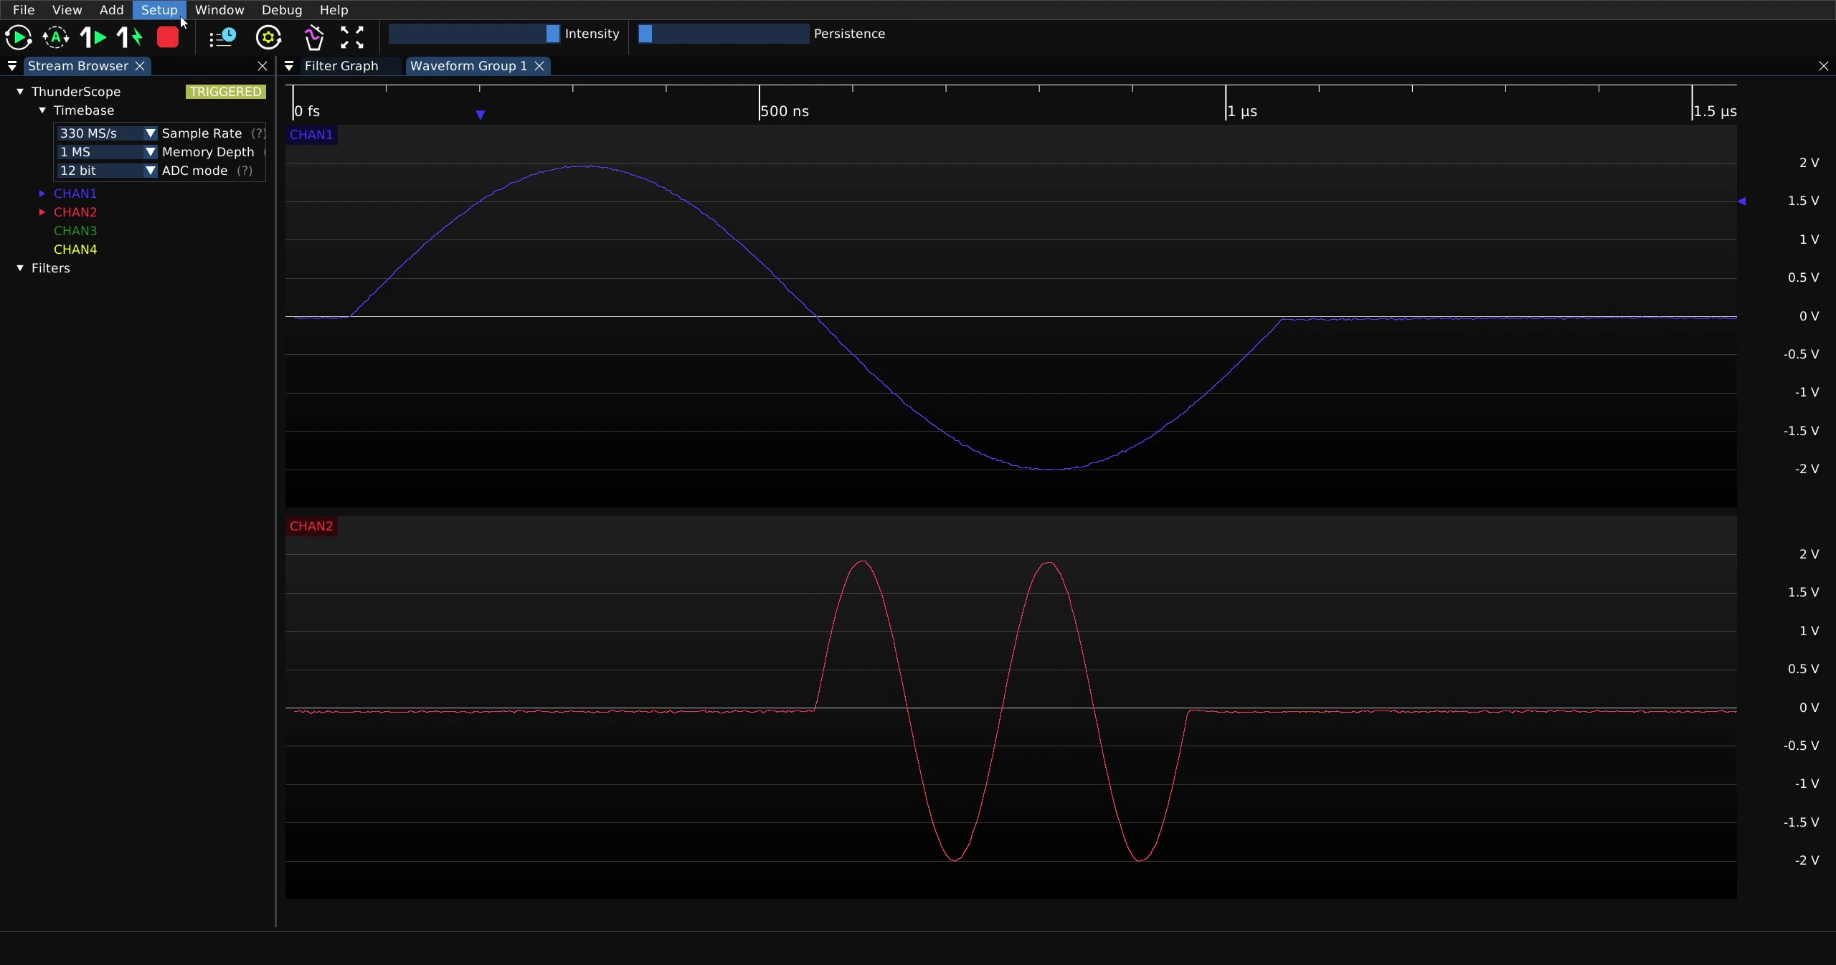This screenshot has width=1836, height=965.
Task: Collapse the Timebase section
Action: (x=42, y=110)
